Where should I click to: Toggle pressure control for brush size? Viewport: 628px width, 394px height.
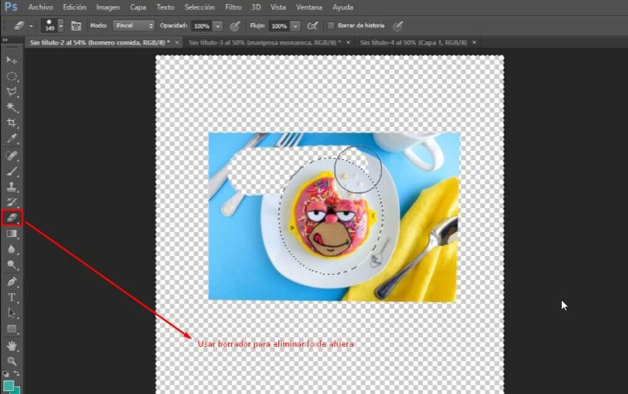pyautogui.click(x=397, y=26)
